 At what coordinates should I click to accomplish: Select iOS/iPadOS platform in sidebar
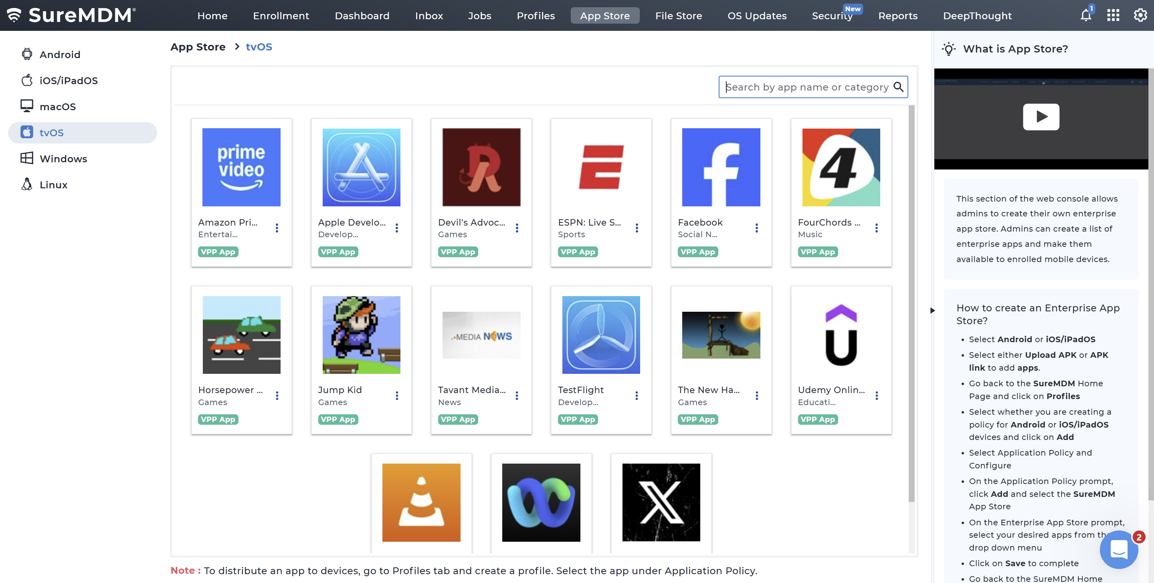coord(83,80)
